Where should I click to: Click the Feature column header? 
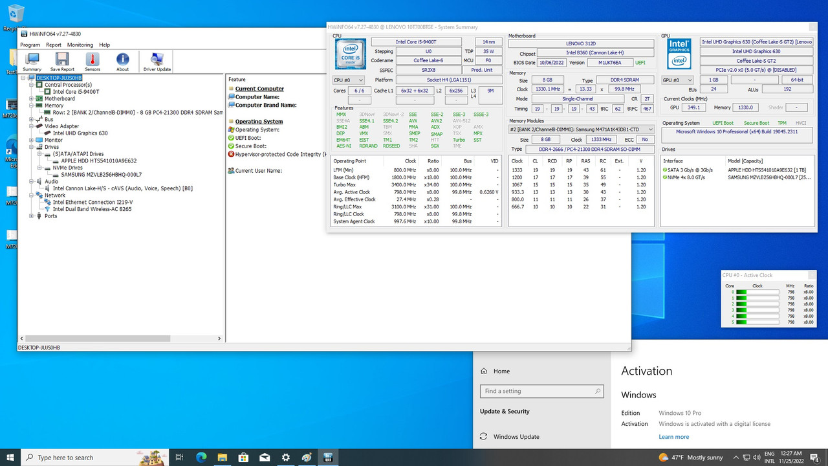[237, 79]
